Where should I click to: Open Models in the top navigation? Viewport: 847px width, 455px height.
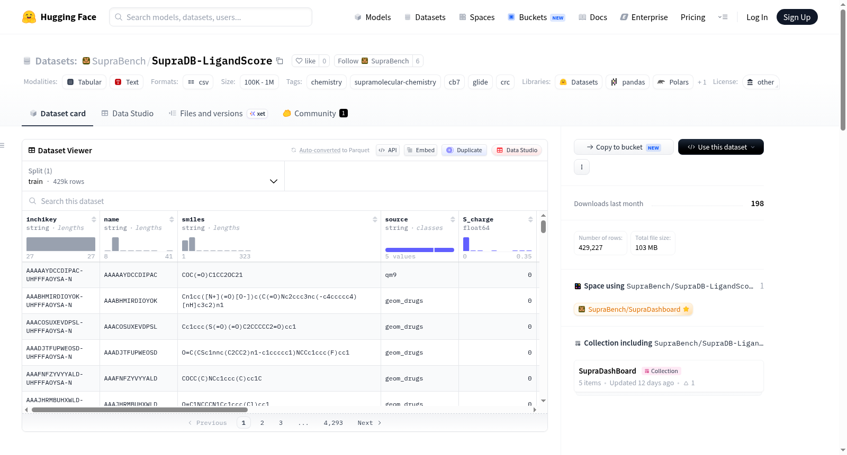373,17
